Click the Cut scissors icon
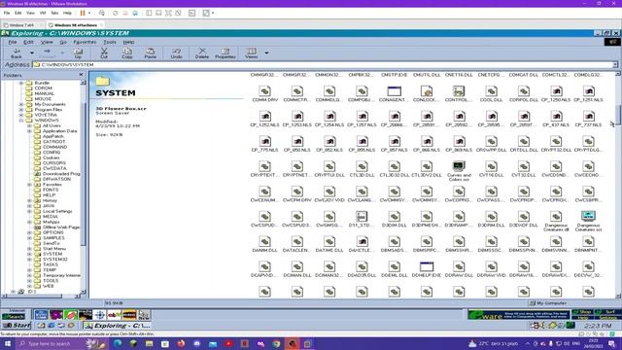Screen dimensions: 622x350 coord(104,53)
